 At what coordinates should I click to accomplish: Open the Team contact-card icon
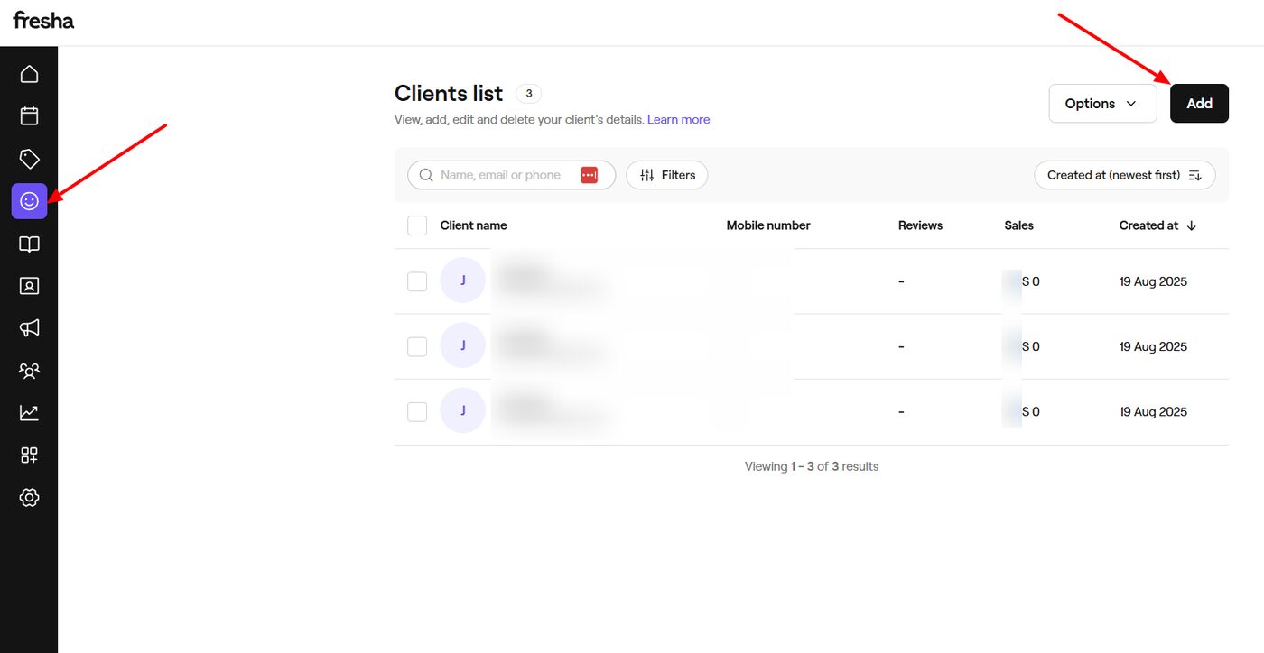pos(29,285)
